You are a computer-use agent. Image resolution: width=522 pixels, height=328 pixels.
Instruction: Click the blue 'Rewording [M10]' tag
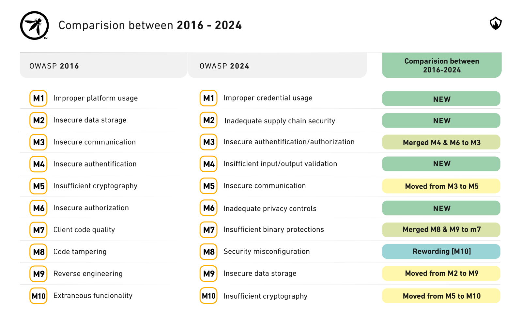[441, 251]
